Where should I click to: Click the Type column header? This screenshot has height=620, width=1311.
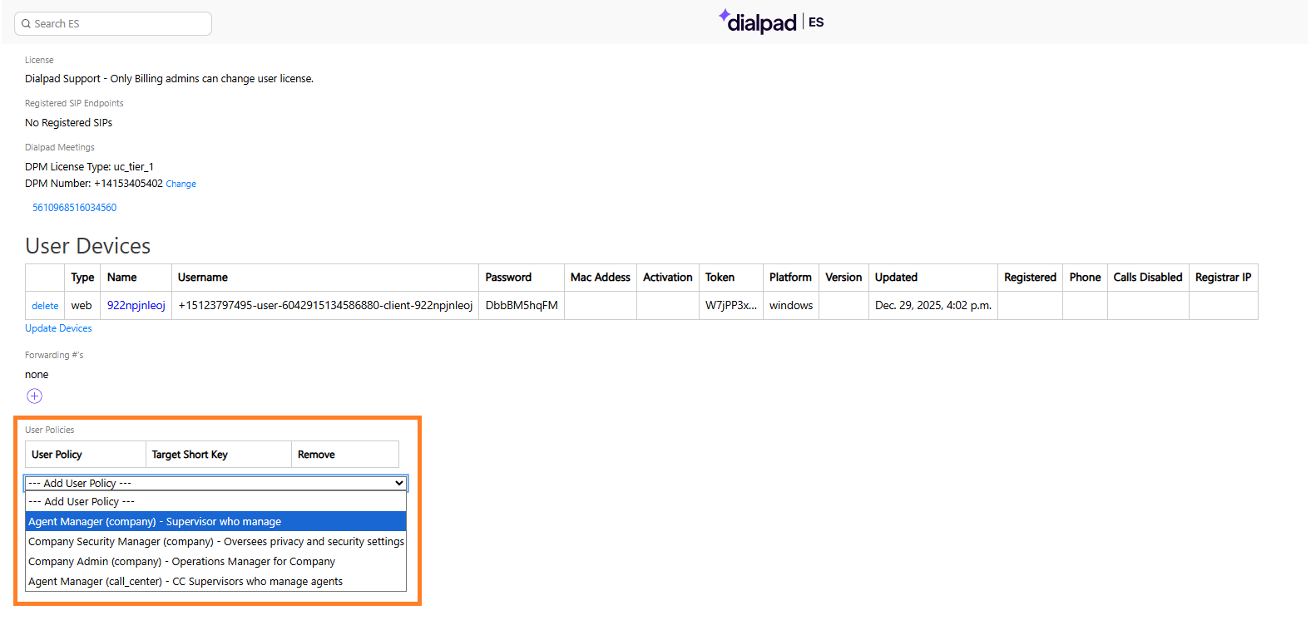click(82, 278)
